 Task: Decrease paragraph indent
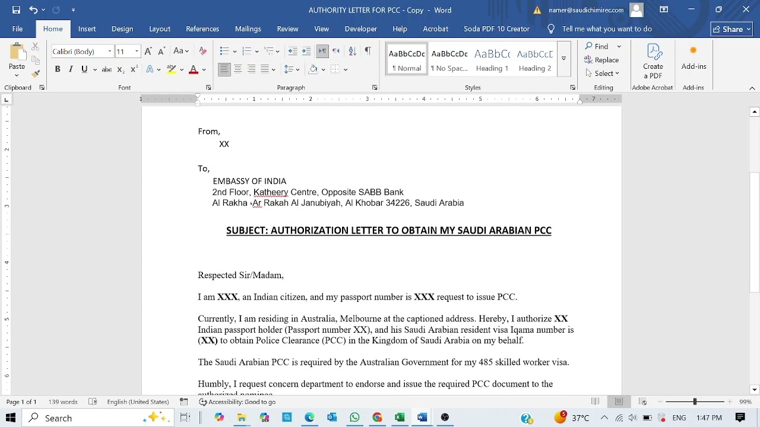point(293,52)
